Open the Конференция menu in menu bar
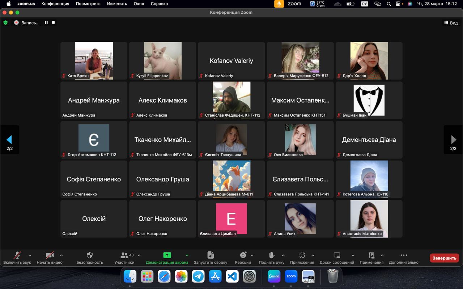Screen dimensions: 463x289 click(x=55, y=4)
